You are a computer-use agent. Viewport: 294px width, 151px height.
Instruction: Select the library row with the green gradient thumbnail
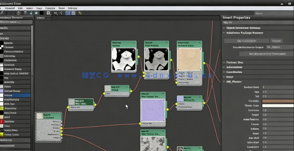pyautogui.click(x=15, y=134)
